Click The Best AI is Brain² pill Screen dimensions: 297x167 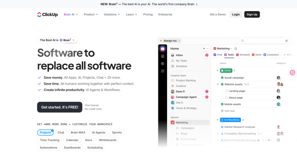point(57,40)
